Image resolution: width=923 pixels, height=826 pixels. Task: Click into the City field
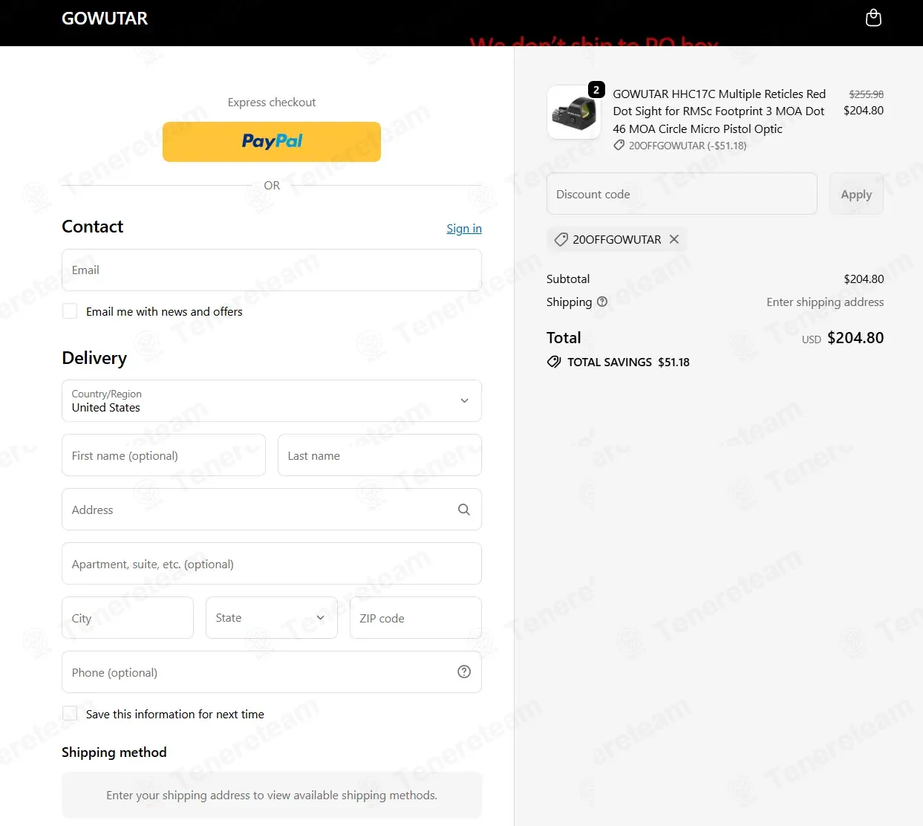pos(128,618)
